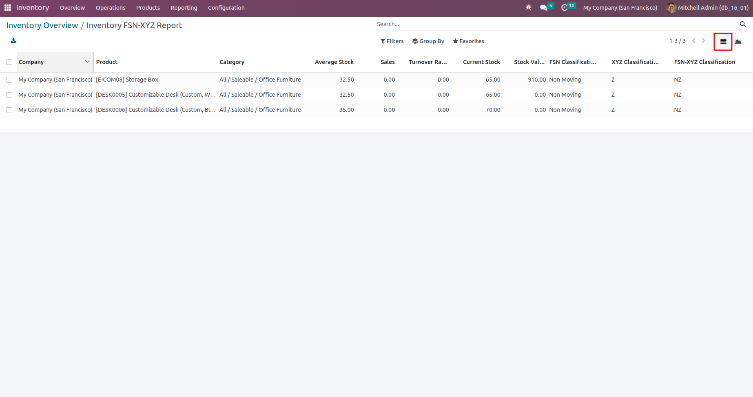This screenshot has width=753, height=397.
Task: Click stock valuation 910.00 cell
Action: (537, 80)
